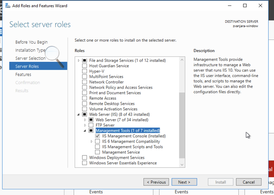This screenshot has height=195, width=274.
Task: Collapse the Management Tools node
Action: pos(85,131)
